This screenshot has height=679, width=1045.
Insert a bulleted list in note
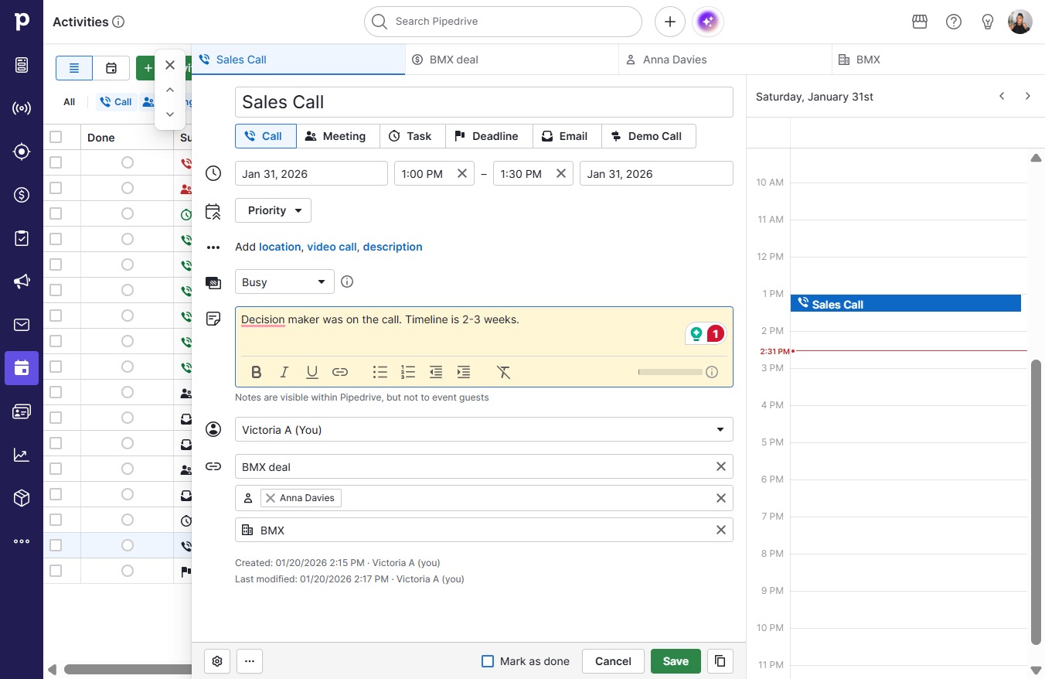(x=380, y=373)
